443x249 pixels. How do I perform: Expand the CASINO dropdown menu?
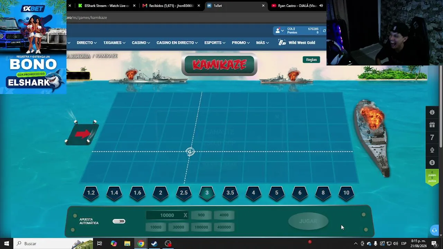pyautogui.click(x=141, y=43)
